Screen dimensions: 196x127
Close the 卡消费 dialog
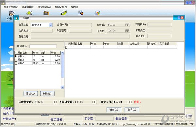click(x=182, y=18)
